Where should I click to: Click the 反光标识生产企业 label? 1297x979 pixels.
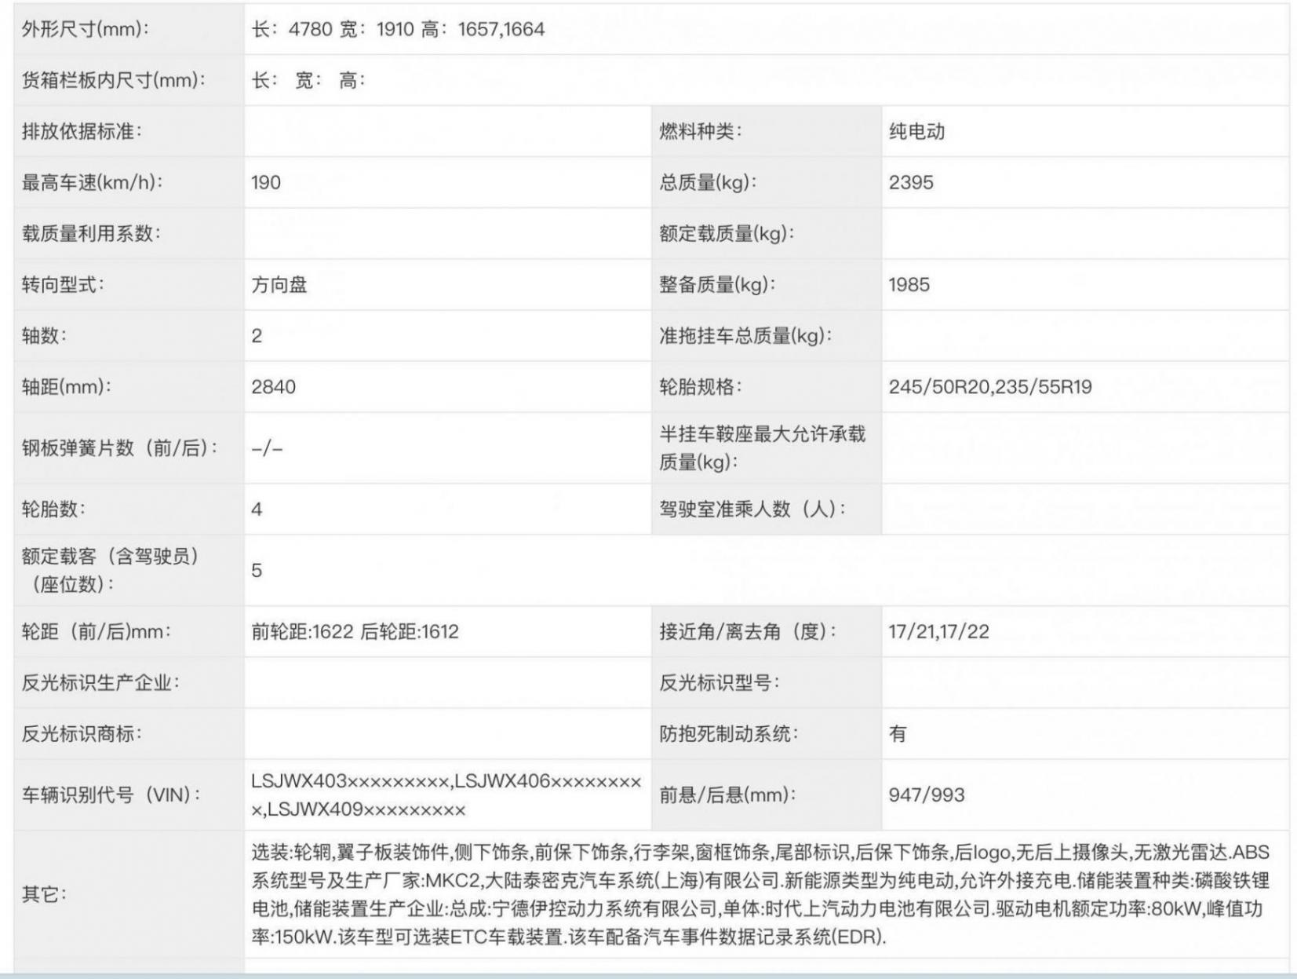point(101,682)
